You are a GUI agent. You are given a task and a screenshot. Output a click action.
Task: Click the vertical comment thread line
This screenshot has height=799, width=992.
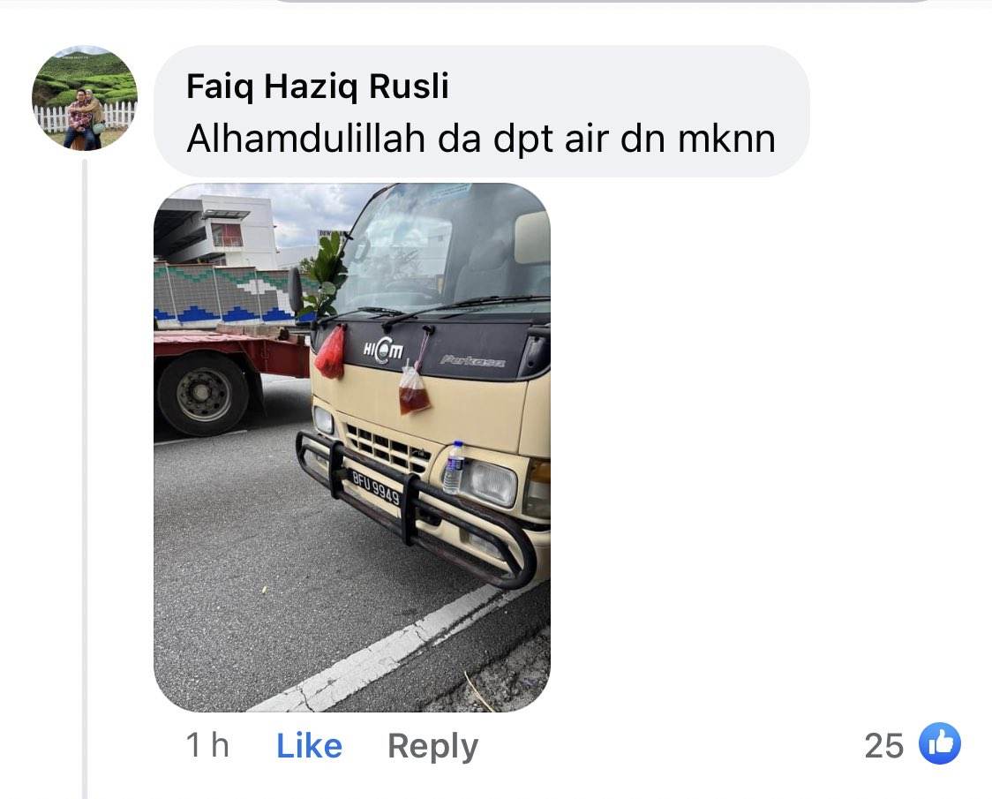tap(84, 478)
